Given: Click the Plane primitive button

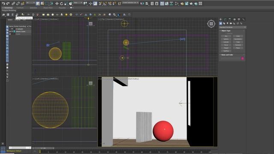Looking at the screenshot, I should (238, 48).
